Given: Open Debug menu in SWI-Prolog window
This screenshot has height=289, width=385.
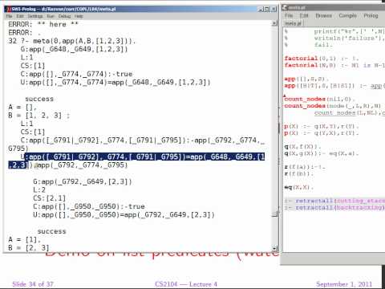Looking at the screenshot, I should (x=64, y=16).
